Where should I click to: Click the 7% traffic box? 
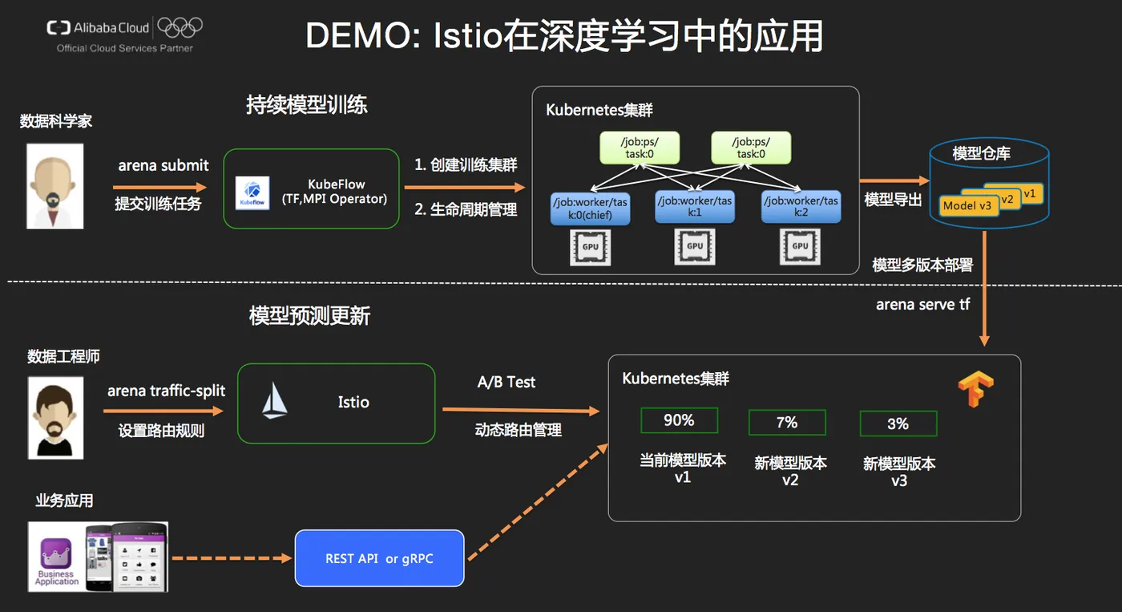[x=787, y=422]
